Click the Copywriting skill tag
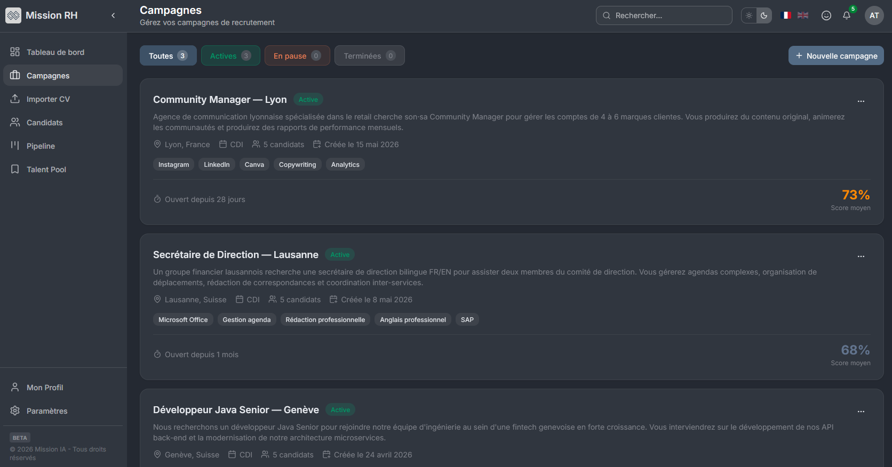This screenshot has width=892, height=467. click(297, 164)
